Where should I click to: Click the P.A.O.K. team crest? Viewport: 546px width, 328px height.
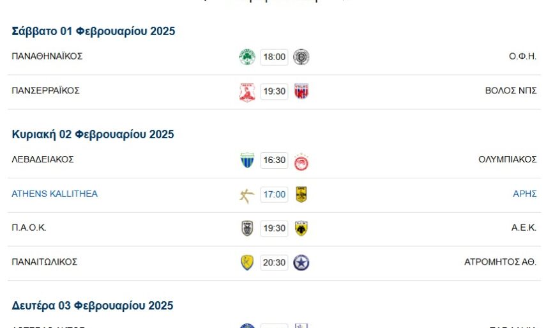247,228
